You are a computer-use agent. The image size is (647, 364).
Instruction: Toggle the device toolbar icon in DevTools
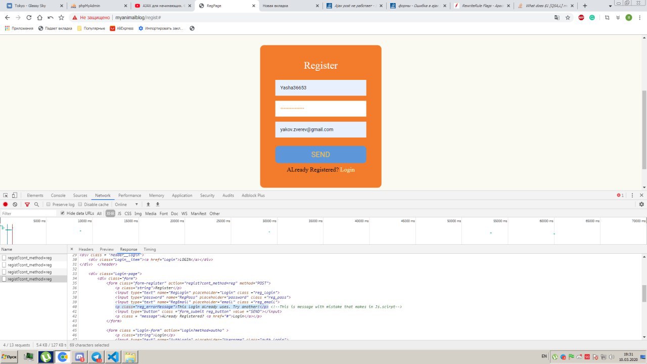pyautogui.click(x=14, y=195)
